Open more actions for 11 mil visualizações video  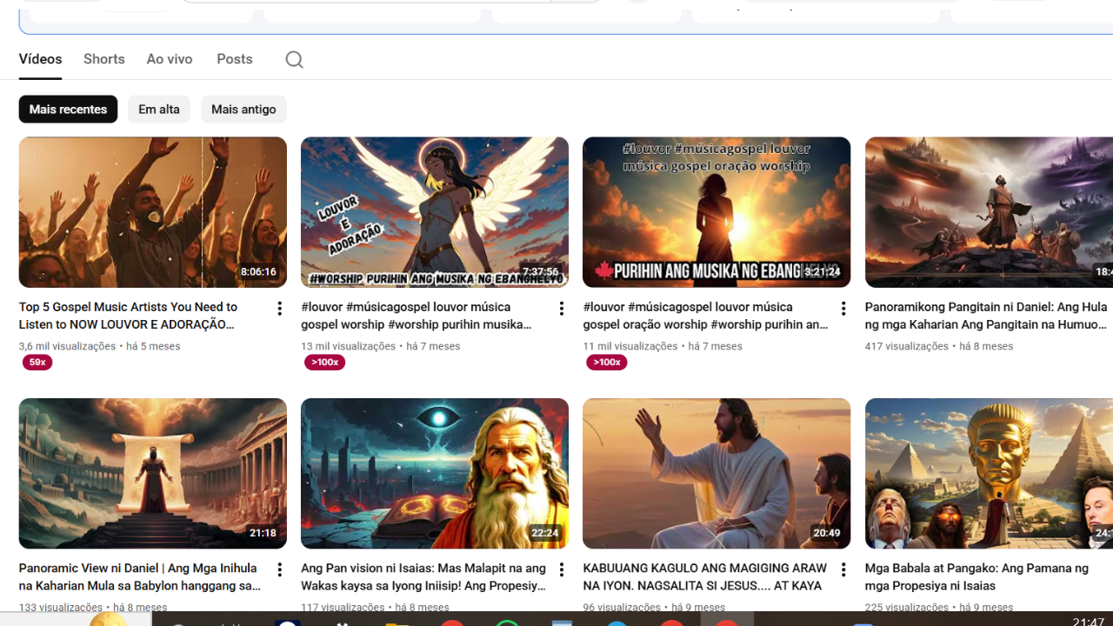(x=843, y=309)
